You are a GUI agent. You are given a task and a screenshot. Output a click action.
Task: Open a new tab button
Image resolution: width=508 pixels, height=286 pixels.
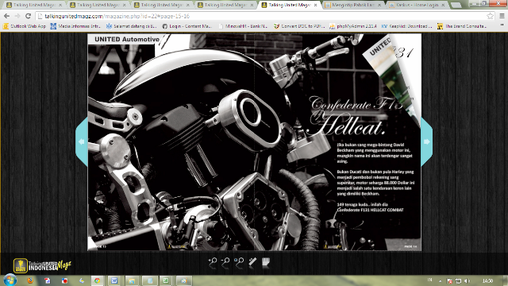coord(456,6)
